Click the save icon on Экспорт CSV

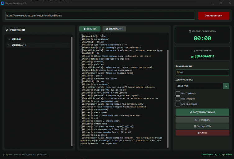click(195, 126)
